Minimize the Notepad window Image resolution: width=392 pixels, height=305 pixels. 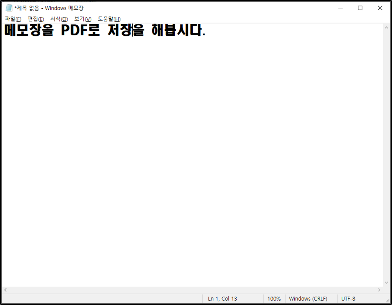[340, 8]
